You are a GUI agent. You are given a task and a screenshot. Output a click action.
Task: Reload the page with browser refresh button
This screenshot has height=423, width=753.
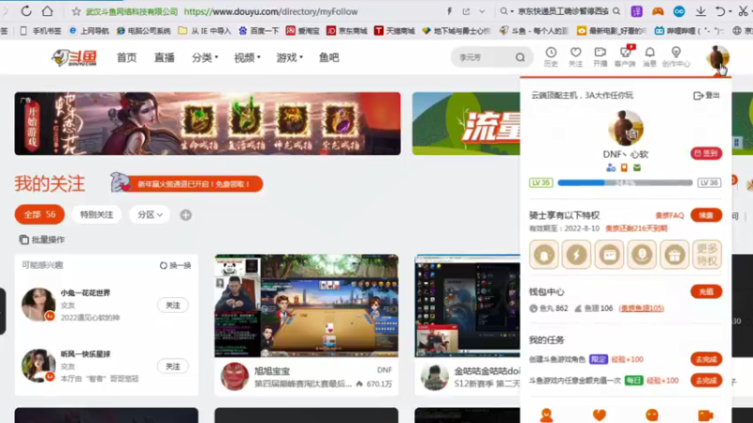[x=26, y=11]
